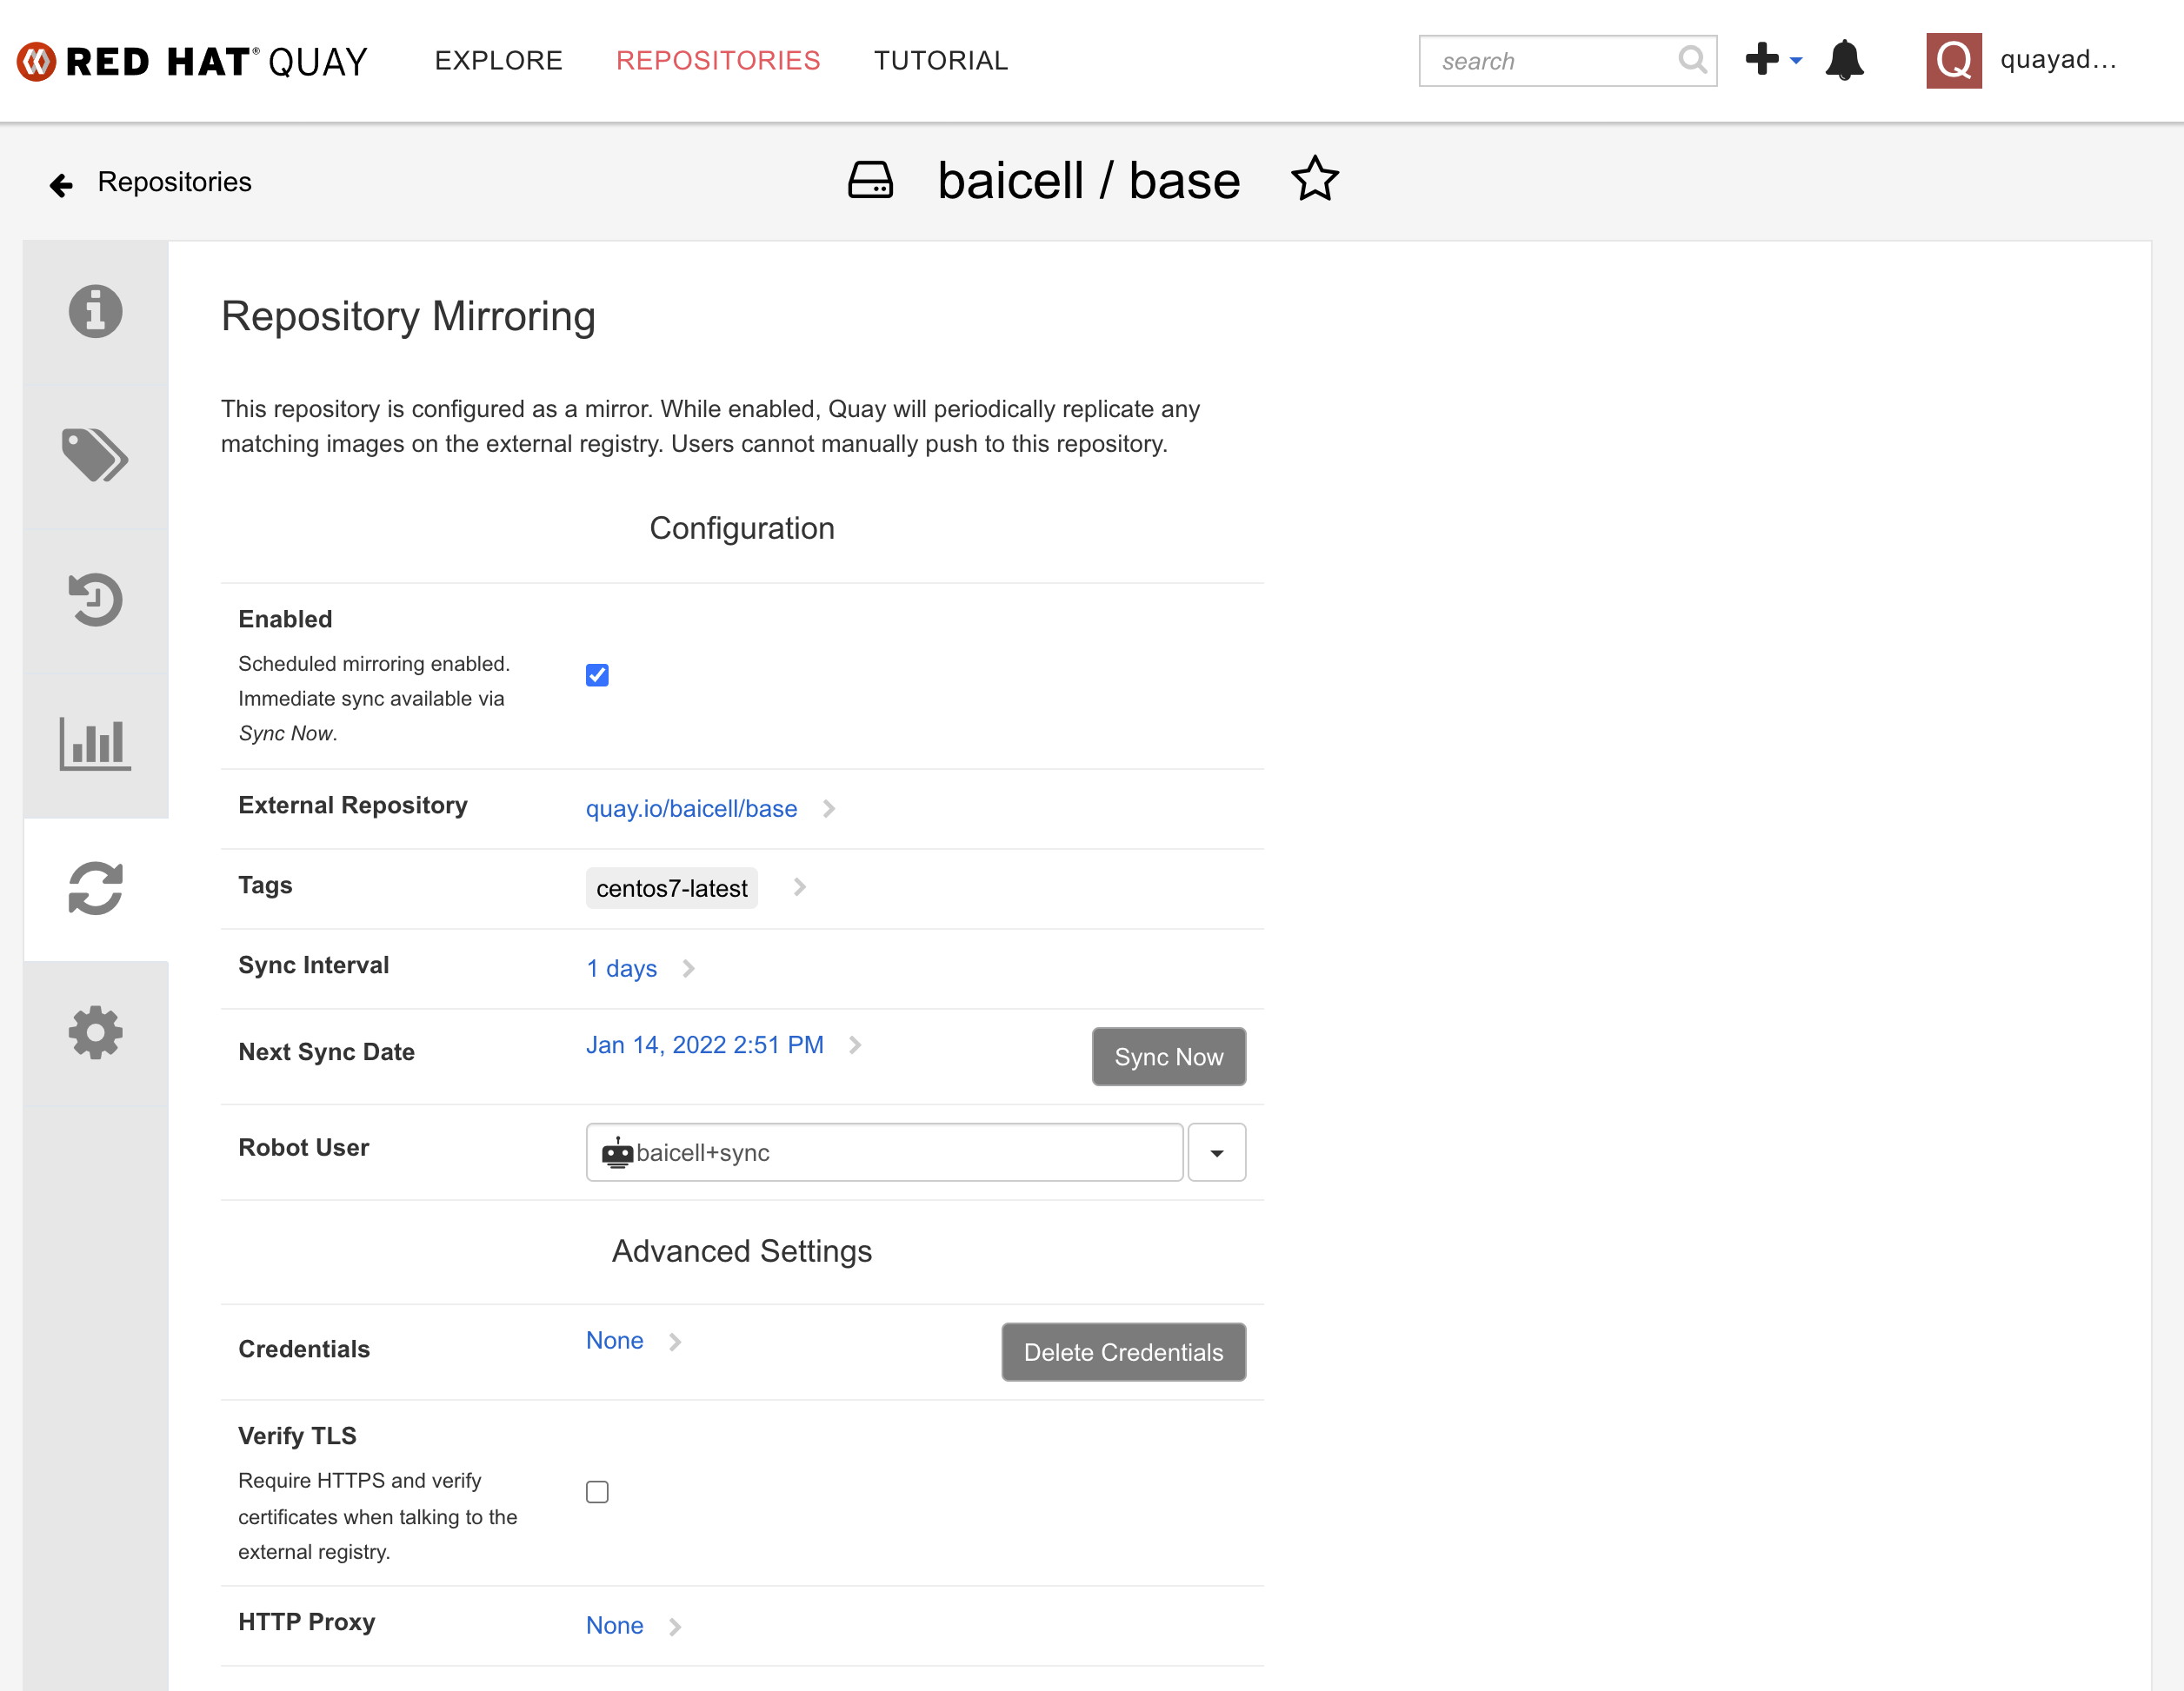Open the Settings gear sidebar icon
The image size is (2184, 1691).
pos(95,1032)
